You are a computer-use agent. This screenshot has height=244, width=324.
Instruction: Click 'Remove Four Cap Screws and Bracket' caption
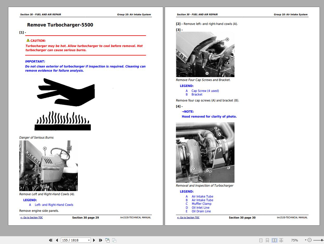[203, 80]
